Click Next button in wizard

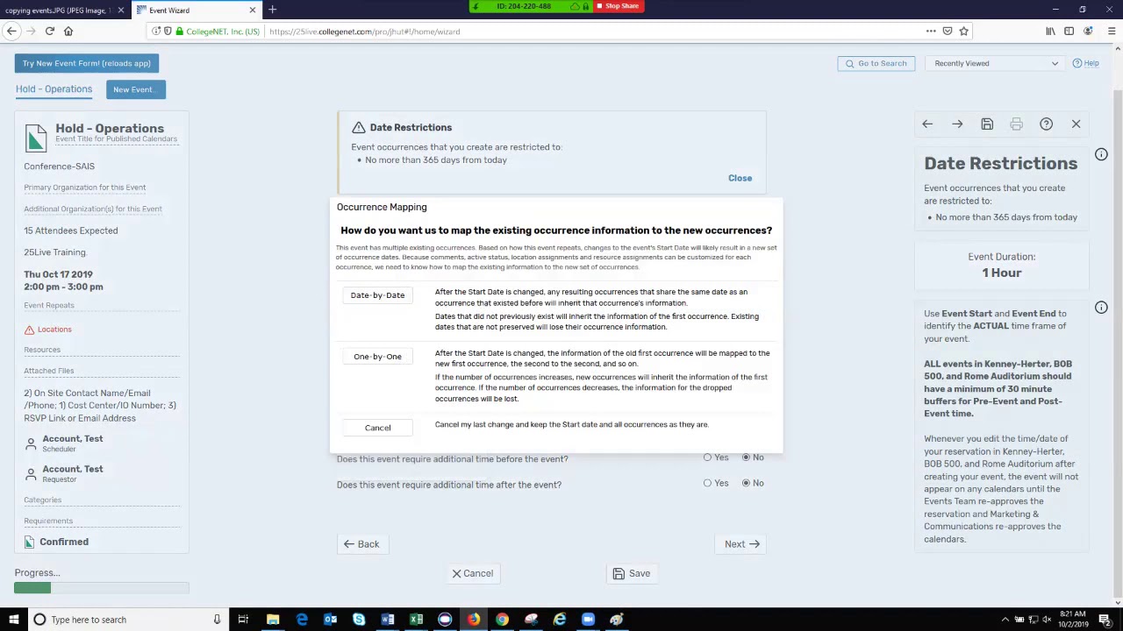point(742,544)
